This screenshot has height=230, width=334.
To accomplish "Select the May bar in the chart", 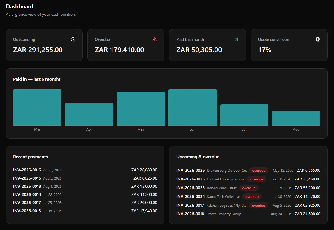I will coord(141,109).
